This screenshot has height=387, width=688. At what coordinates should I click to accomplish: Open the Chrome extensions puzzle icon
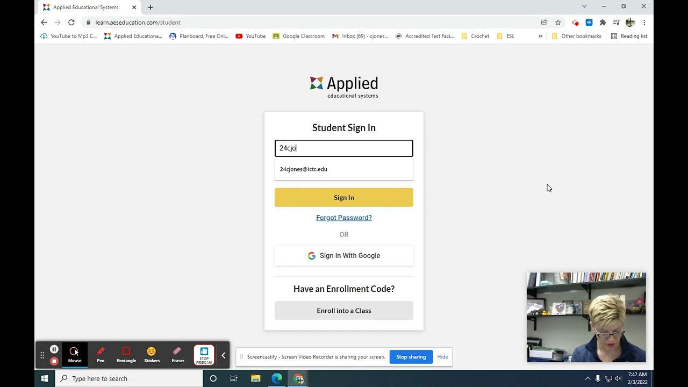(603, 23)
